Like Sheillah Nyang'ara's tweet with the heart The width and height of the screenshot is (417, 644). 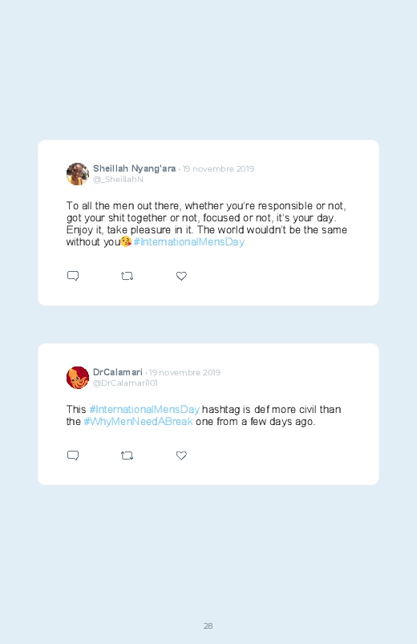pos(181,276)
